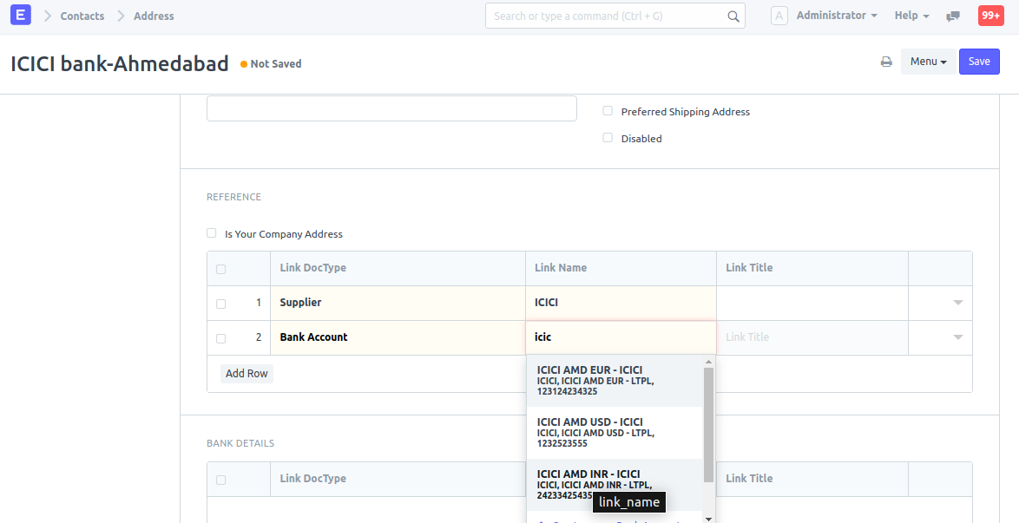Open the ERPNext home logo icon

(x=21, y=15)
